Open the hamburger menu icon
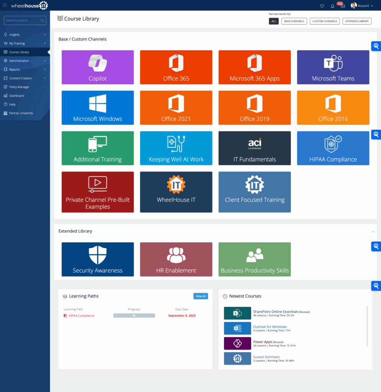This screenshot has height=392, width=381. point(5,5)
